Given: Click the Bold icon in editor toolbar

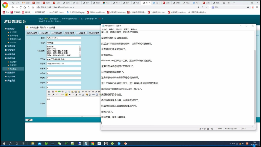Looking at the screenshot, I should click(x=70, y=95).
